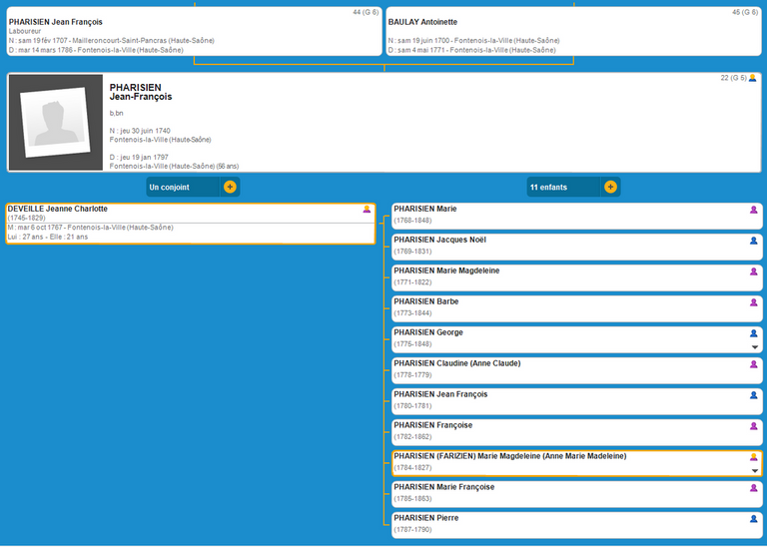The width and height of the screenshot is (767, 547).
Task: Click the orange person icon on the FARIZIEN card
Action: (754, 457)
